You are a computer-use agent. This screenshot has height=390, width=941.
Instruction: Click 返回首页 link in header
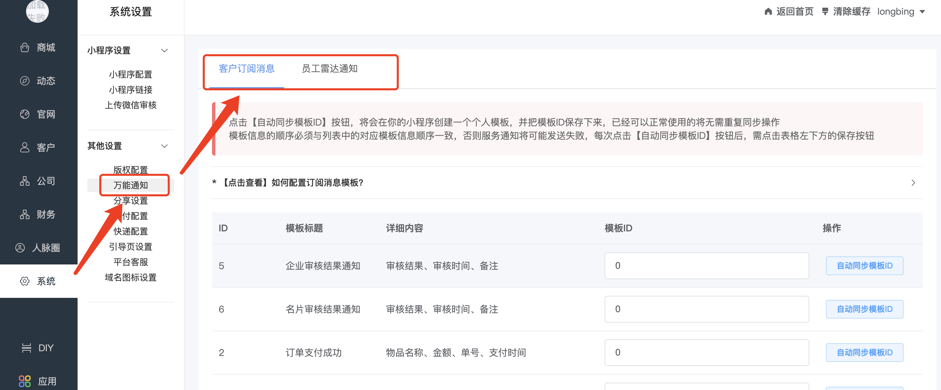point(795,12)
